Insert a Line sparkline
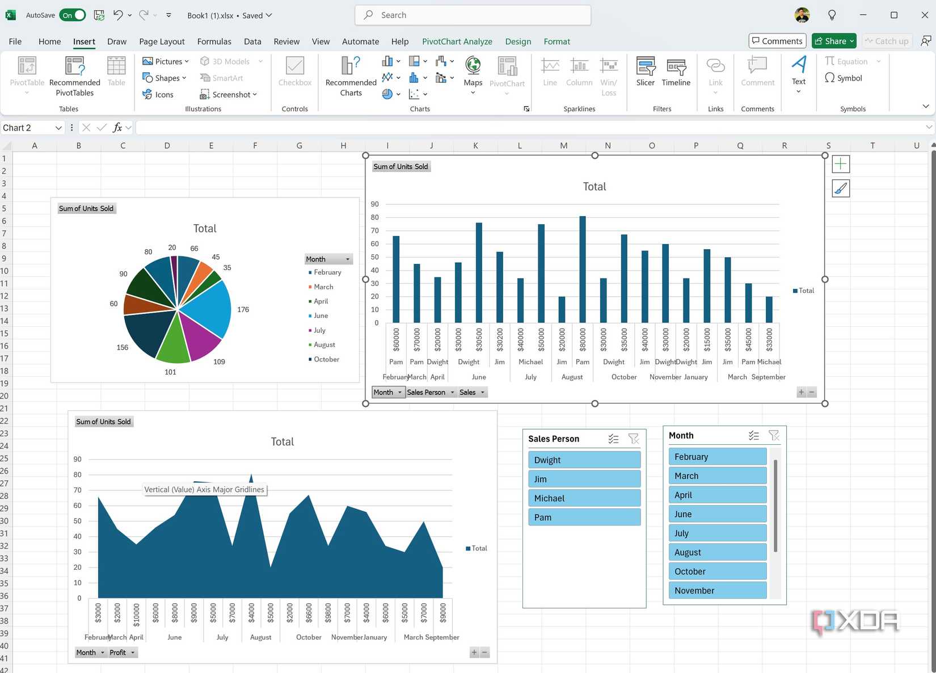This screenshot has width=936, height=673. 549,74
